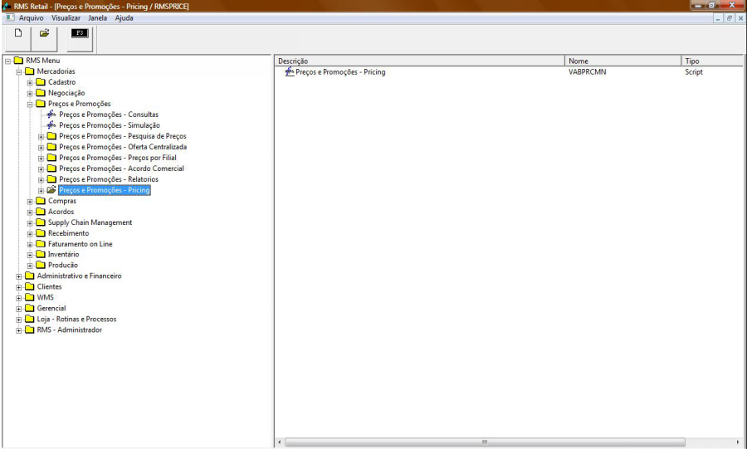Click the Cadastro folder icon
The image size is (747, 449).
[x=41, y=82]
